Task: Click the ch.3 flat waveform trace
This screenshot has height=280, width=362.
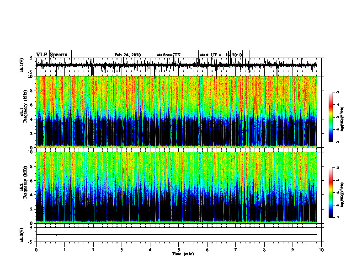Action: coord(176,235)
